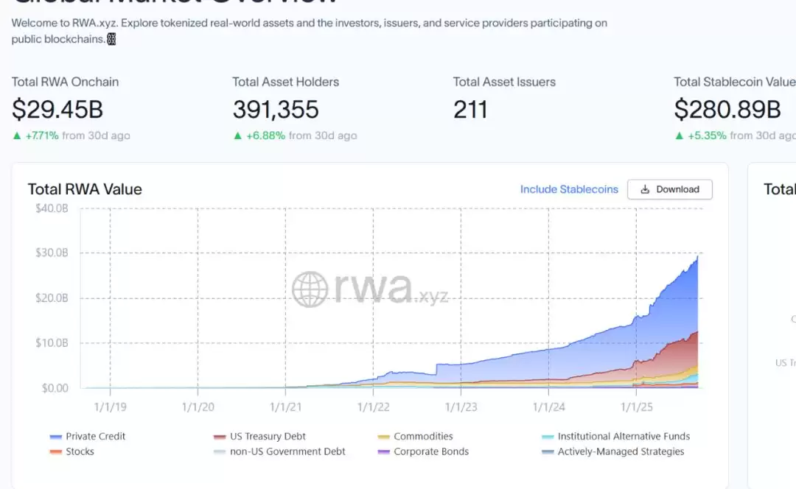Select the Total RWA Value chart title
Image resolution: width=796 pixels, height=489 pixels.
85,189
